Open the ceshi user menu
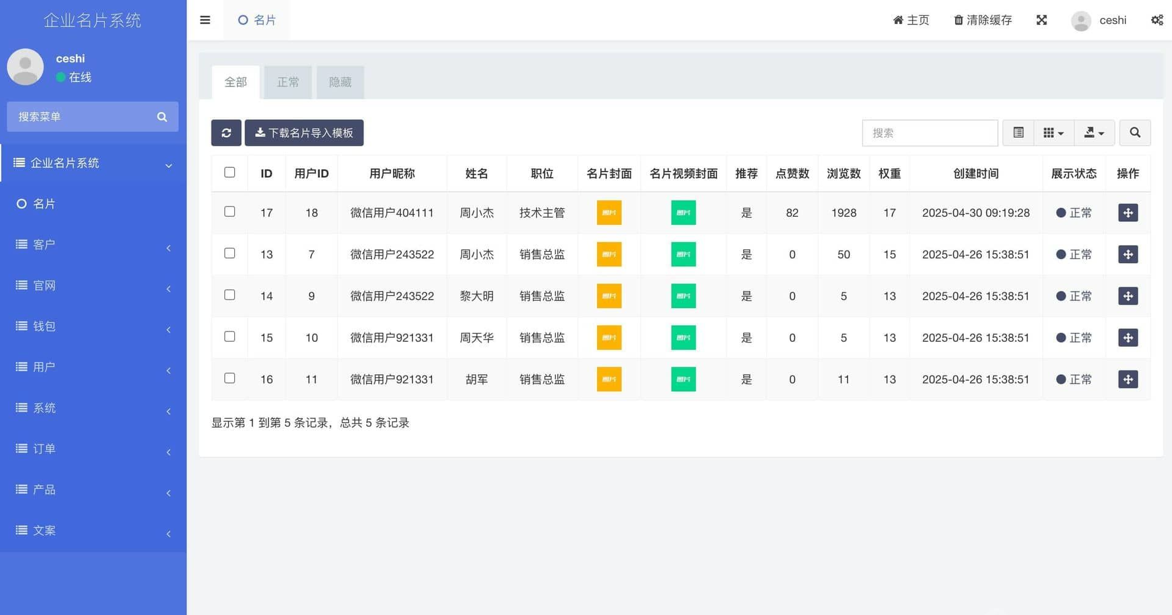Image resolution: width=1172 pixels, height=615 pixels. click(1099, 20)
